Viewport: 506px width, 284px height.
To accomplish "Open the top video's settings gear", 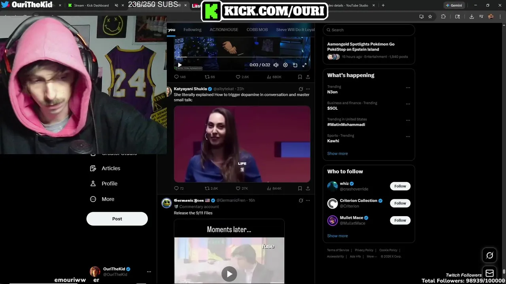I will pyautogui.click(x=285, y=65).
